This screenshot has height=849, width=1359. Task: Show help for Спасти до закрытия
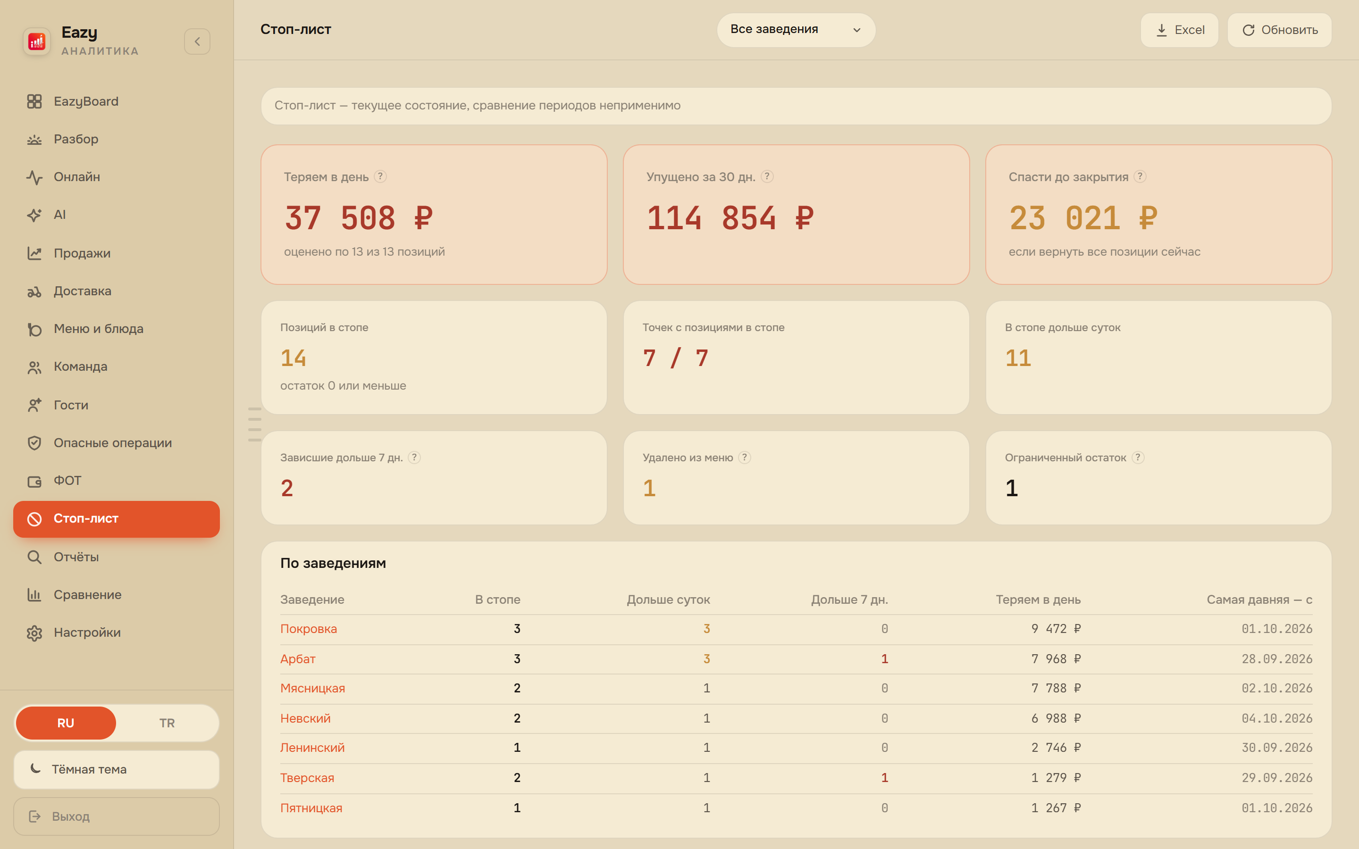coord(1140,176)
